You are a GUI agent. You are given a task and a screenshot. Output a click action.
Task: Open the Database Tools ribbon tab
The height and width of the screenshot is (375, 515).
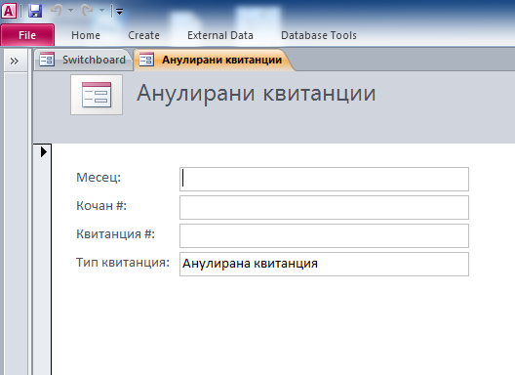coord(319,35)
